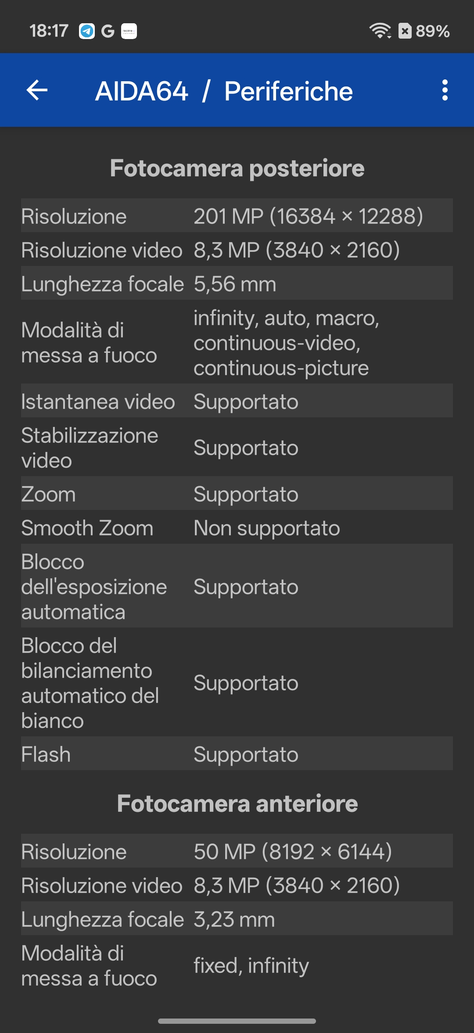Tap the Blocco dell'esposizione automatica row

(237, 587)
